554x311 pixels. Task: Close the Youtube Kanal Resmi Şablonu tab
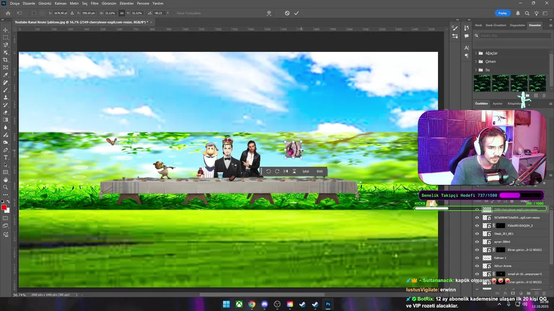[x=151, y=22]
